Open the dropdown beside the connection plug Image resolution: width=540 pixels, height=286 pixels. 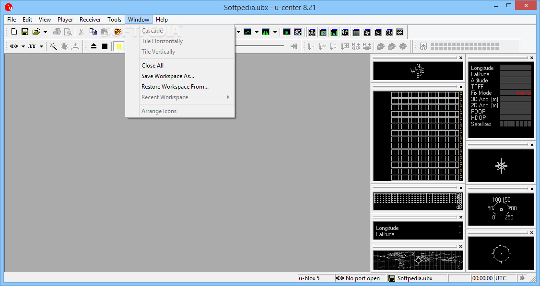tap(23, 46)
